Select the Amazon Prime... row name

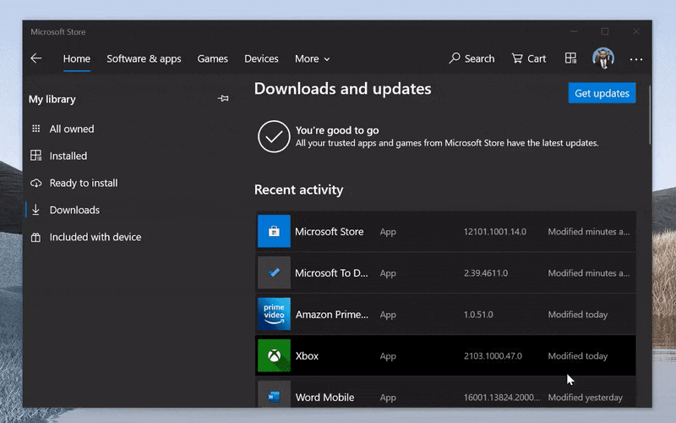click(332, 315)
